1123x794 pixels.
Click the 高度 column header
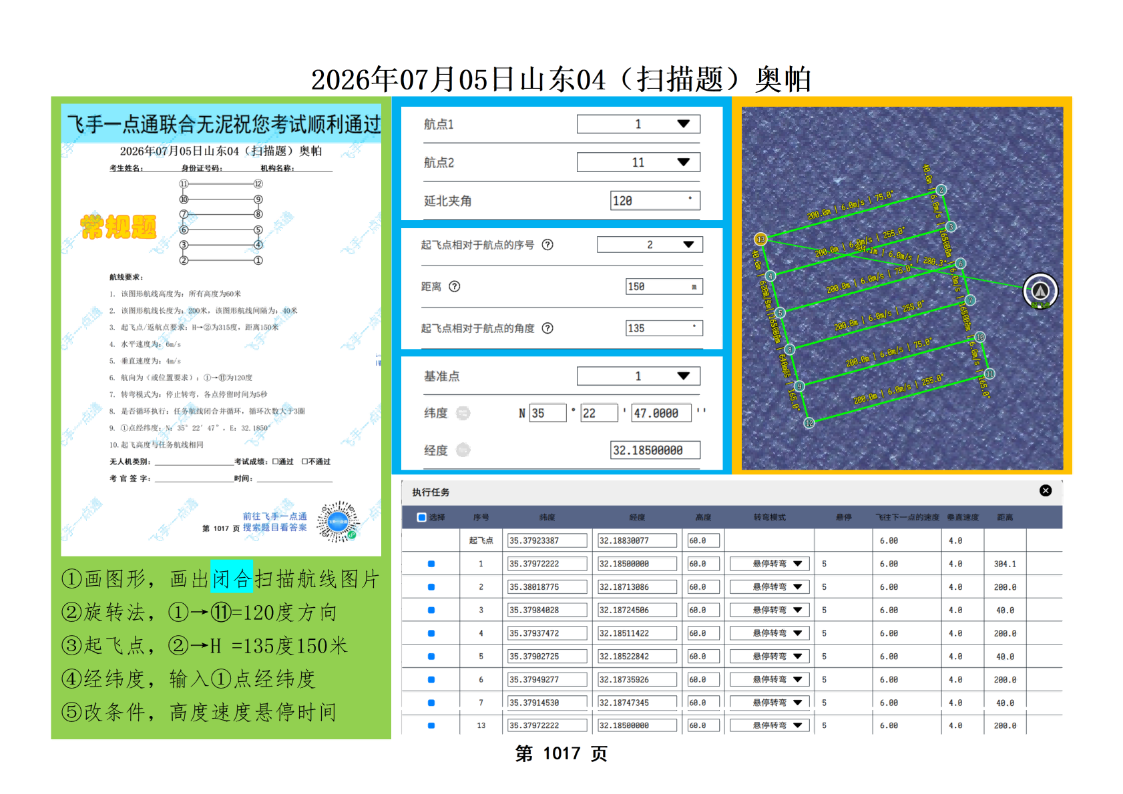point(703,517)
